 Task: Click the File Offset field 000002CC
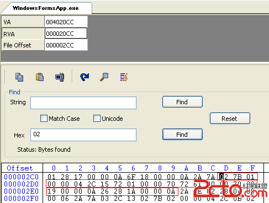pyautogui.click(x=66, y=45)
